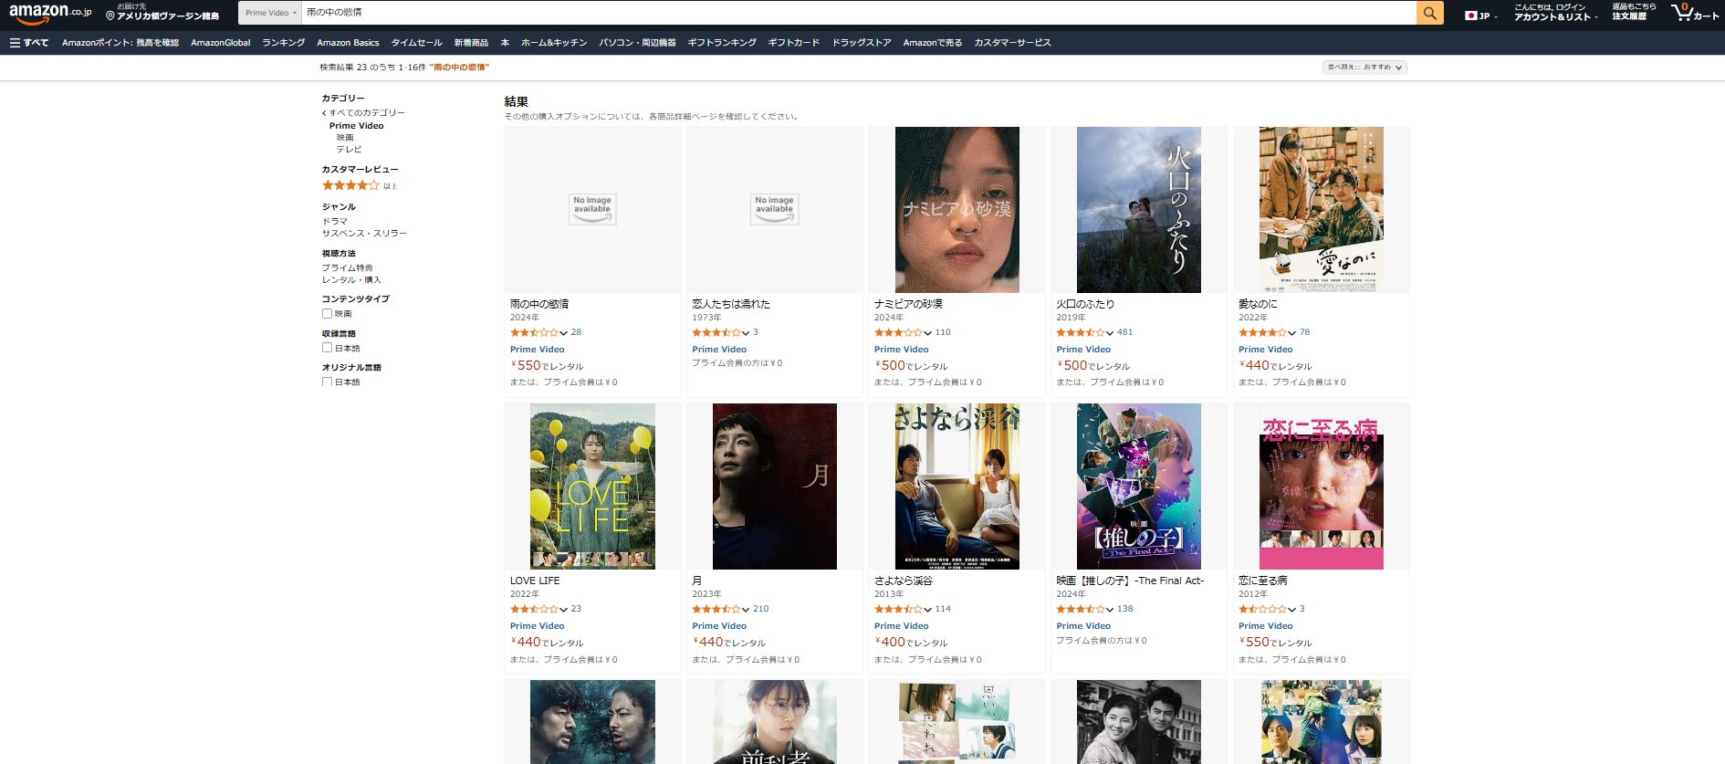The height and width of the screenshot is (764, 1725).
Task: Click the ナミビアの砂漠 title link
Action: [908, 304]
